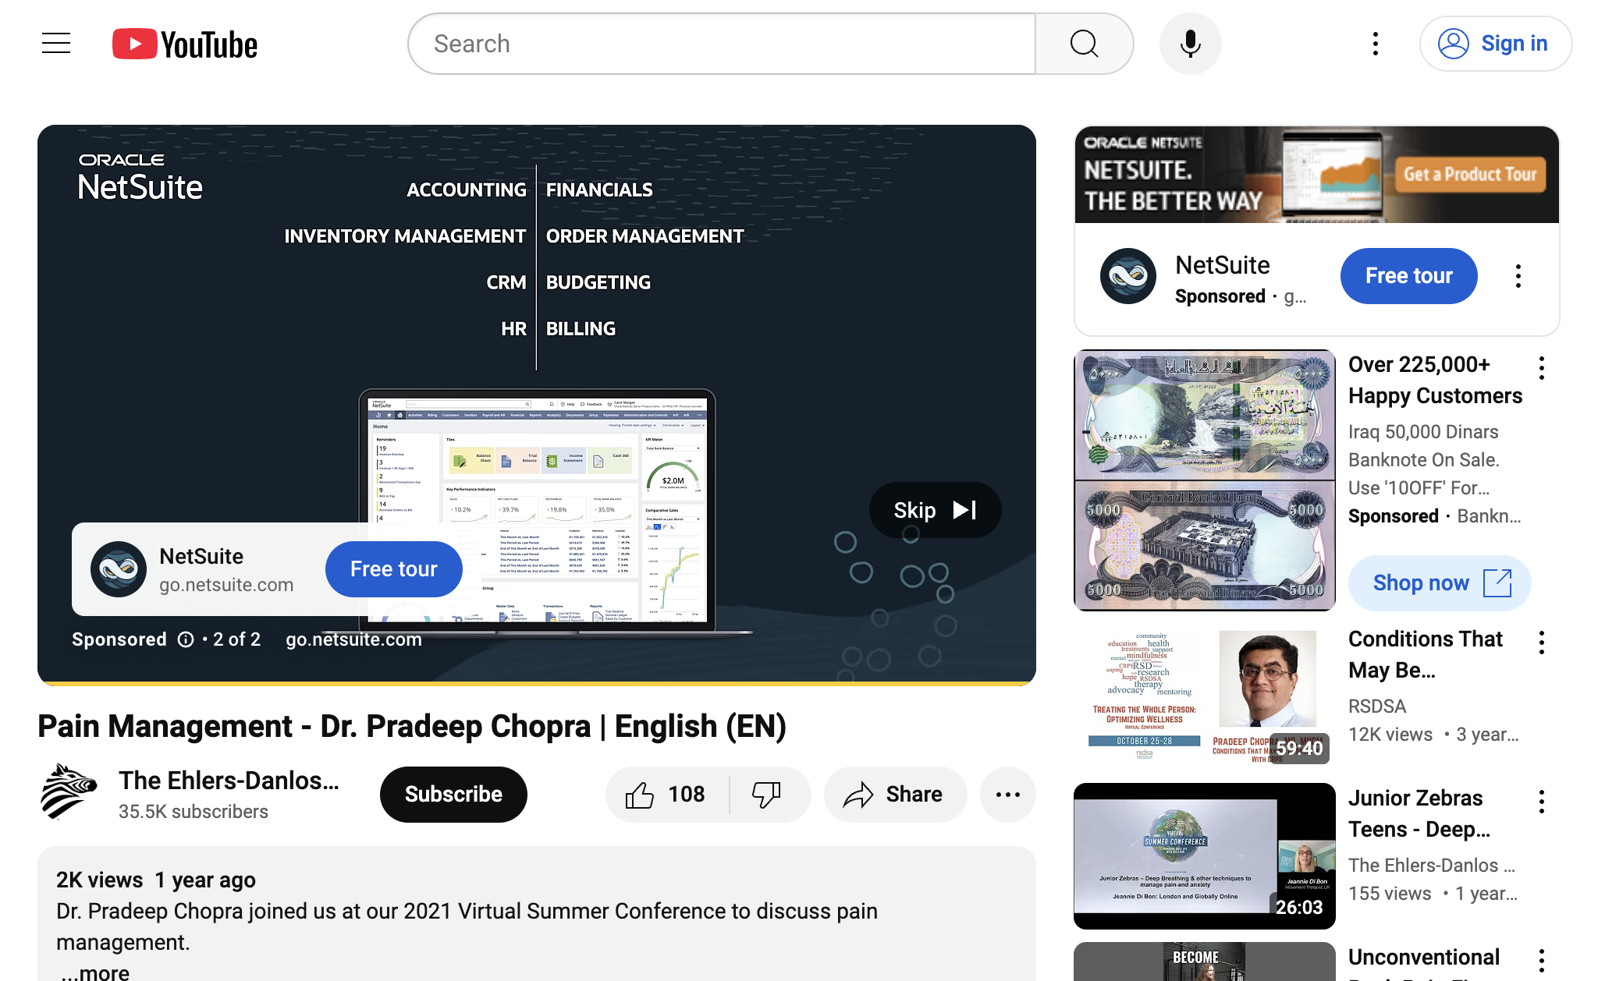The height and width of the screenshot is (981, 1598).
Task: Click NetSuite name in ad overlay
Action: coord(201,557)
